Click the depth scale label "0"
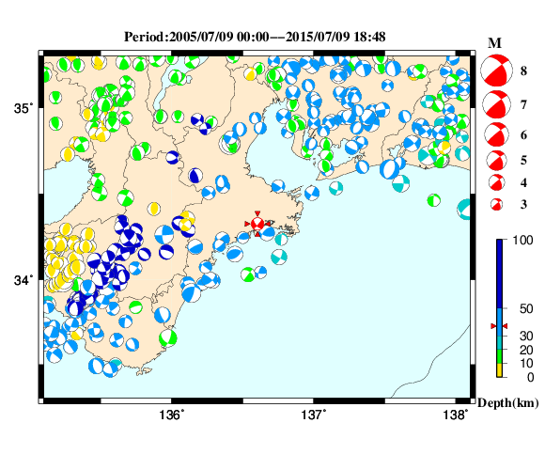The height and width of the screenshot is (470, 545). click(x=530, y=377)
